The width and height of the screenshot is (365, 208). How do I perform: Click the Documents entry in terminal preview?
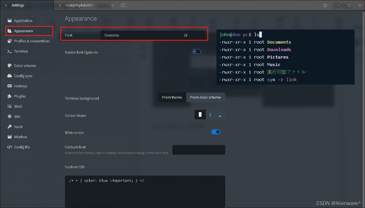coord(279,42)
